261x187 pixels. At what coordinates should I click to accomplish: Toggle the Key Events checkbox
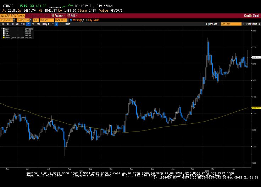pos(87,20)
